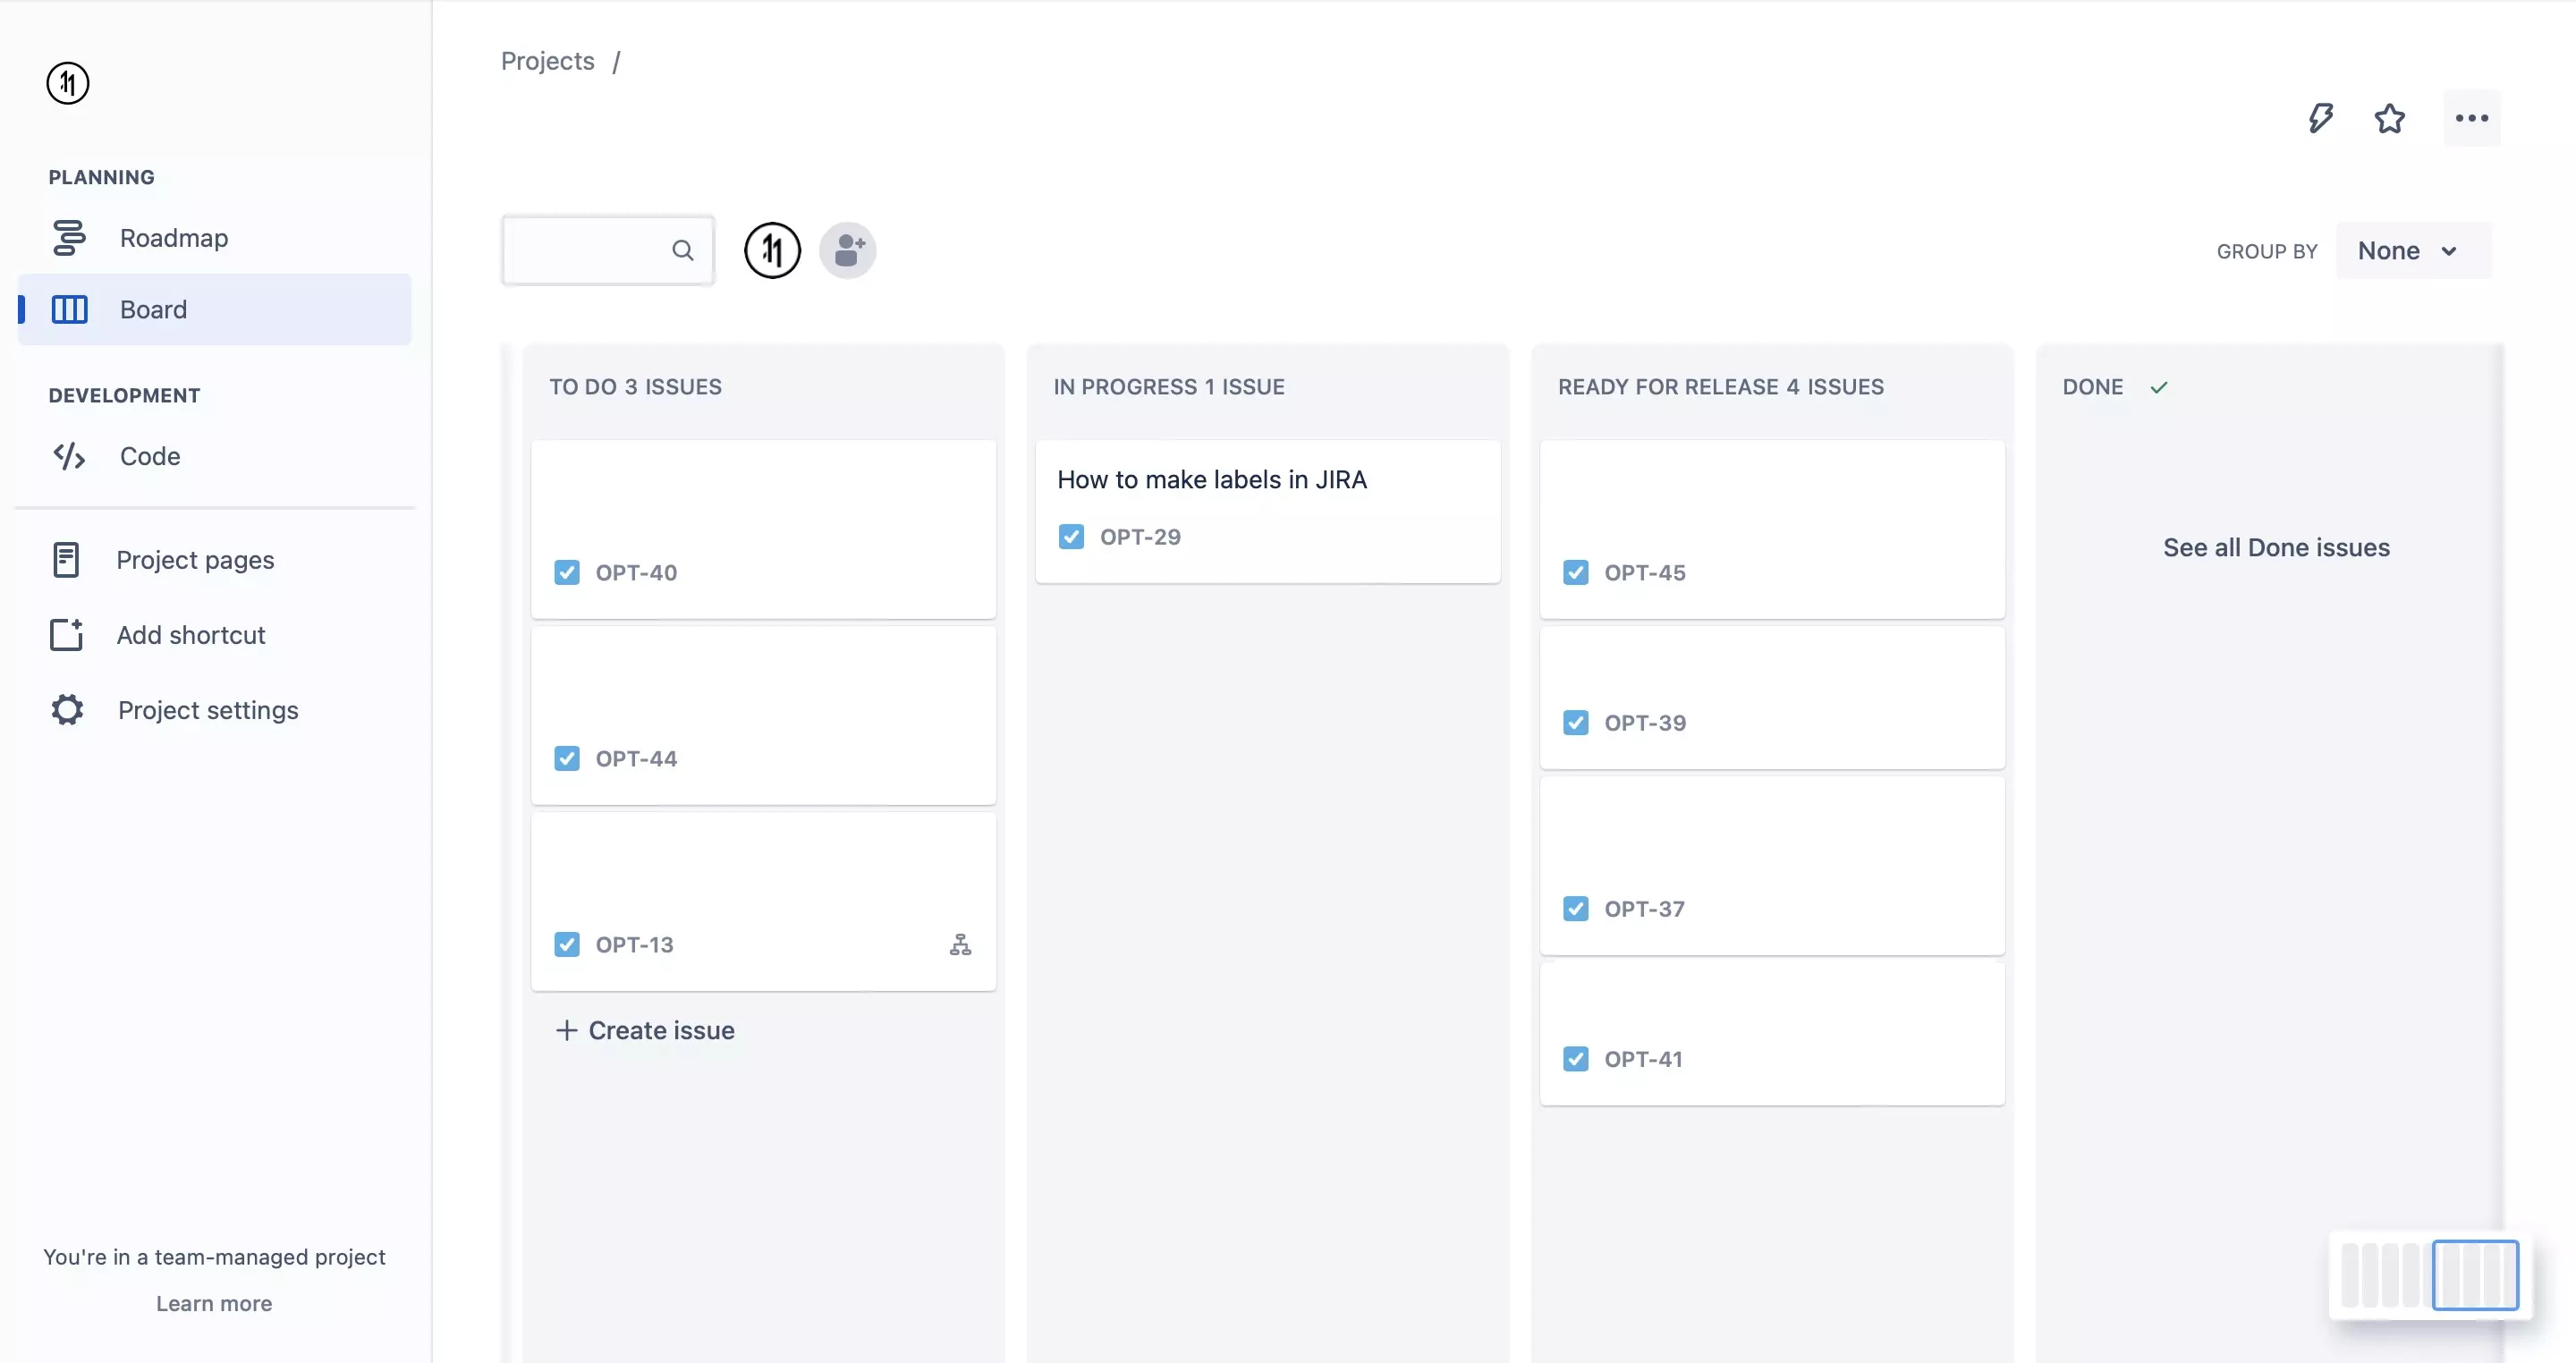Open the Group By None dropdown

pos(2412,250)
